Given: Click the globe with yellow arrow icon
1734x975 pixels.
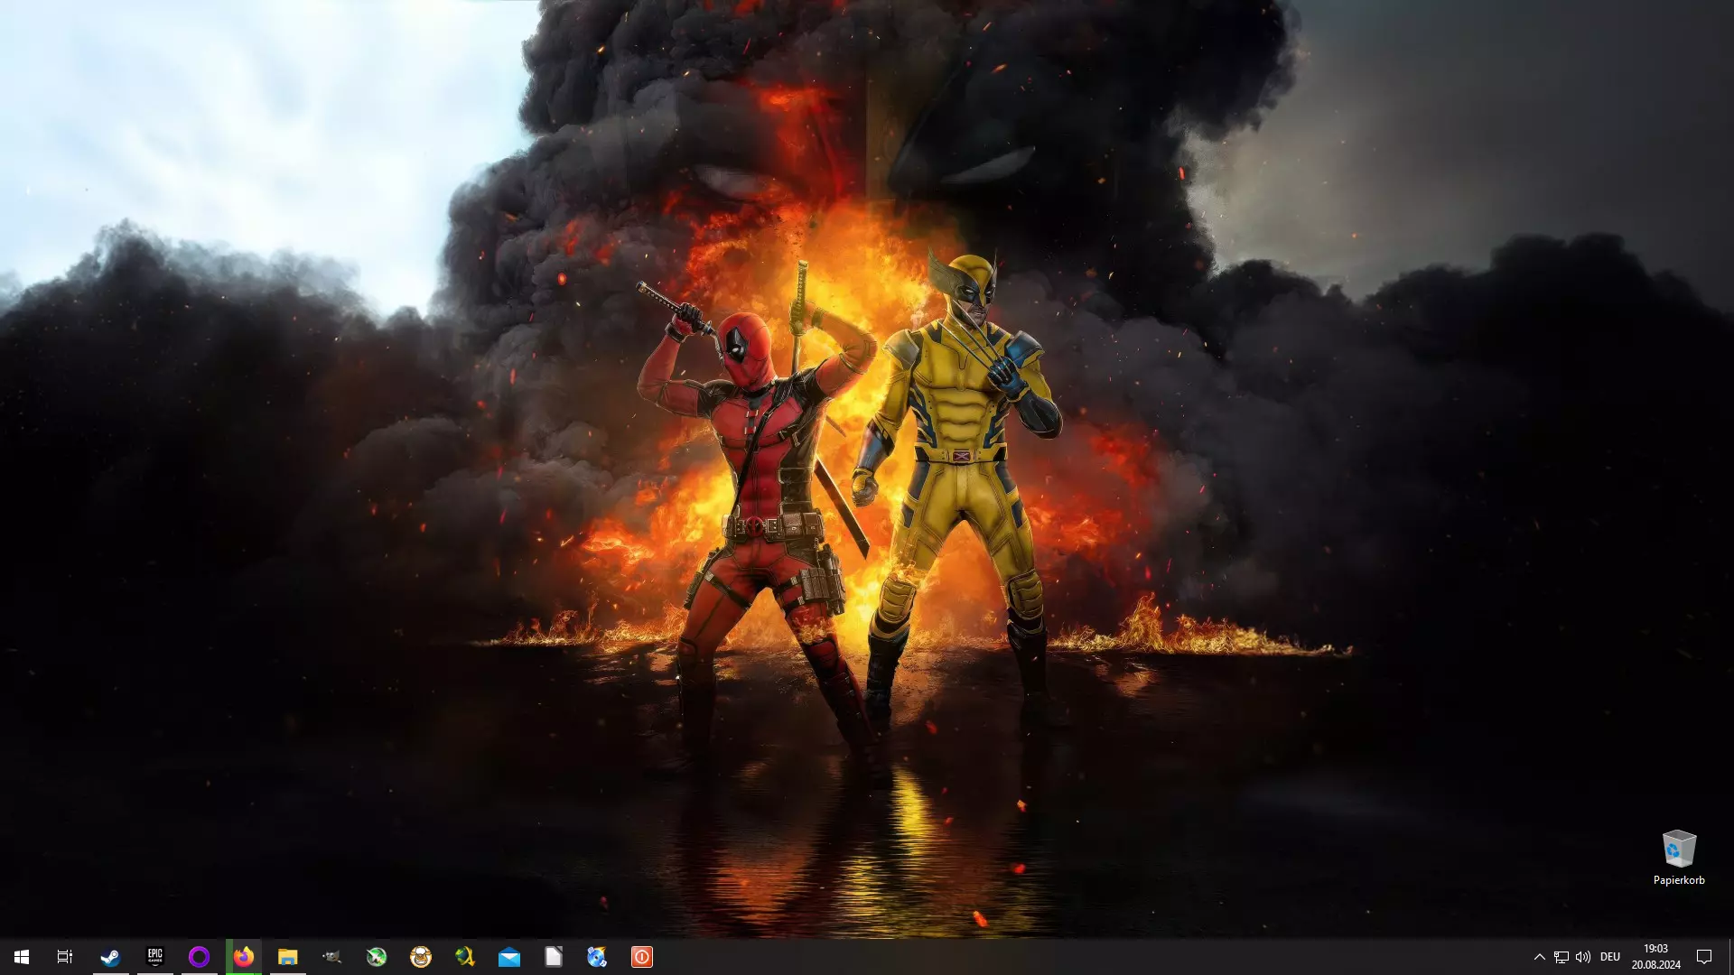Looking at the screenshot, I should click(464, 957).
